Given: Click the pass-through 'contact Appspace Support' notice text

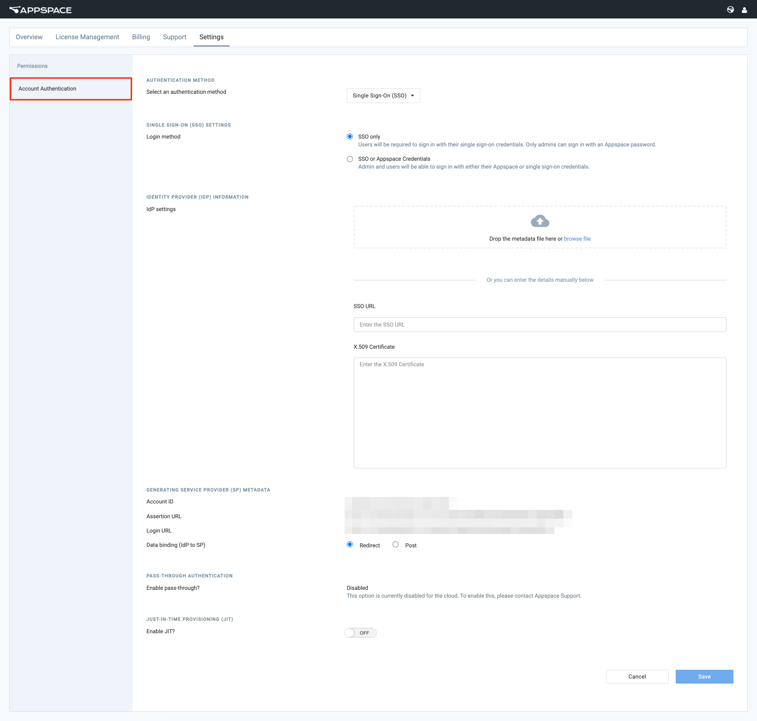Looking at the screenshot, I should [464, 596].
